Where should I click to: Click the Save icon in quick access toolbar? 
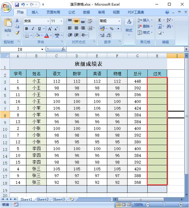pyautogui.click(x=17, y=4)
